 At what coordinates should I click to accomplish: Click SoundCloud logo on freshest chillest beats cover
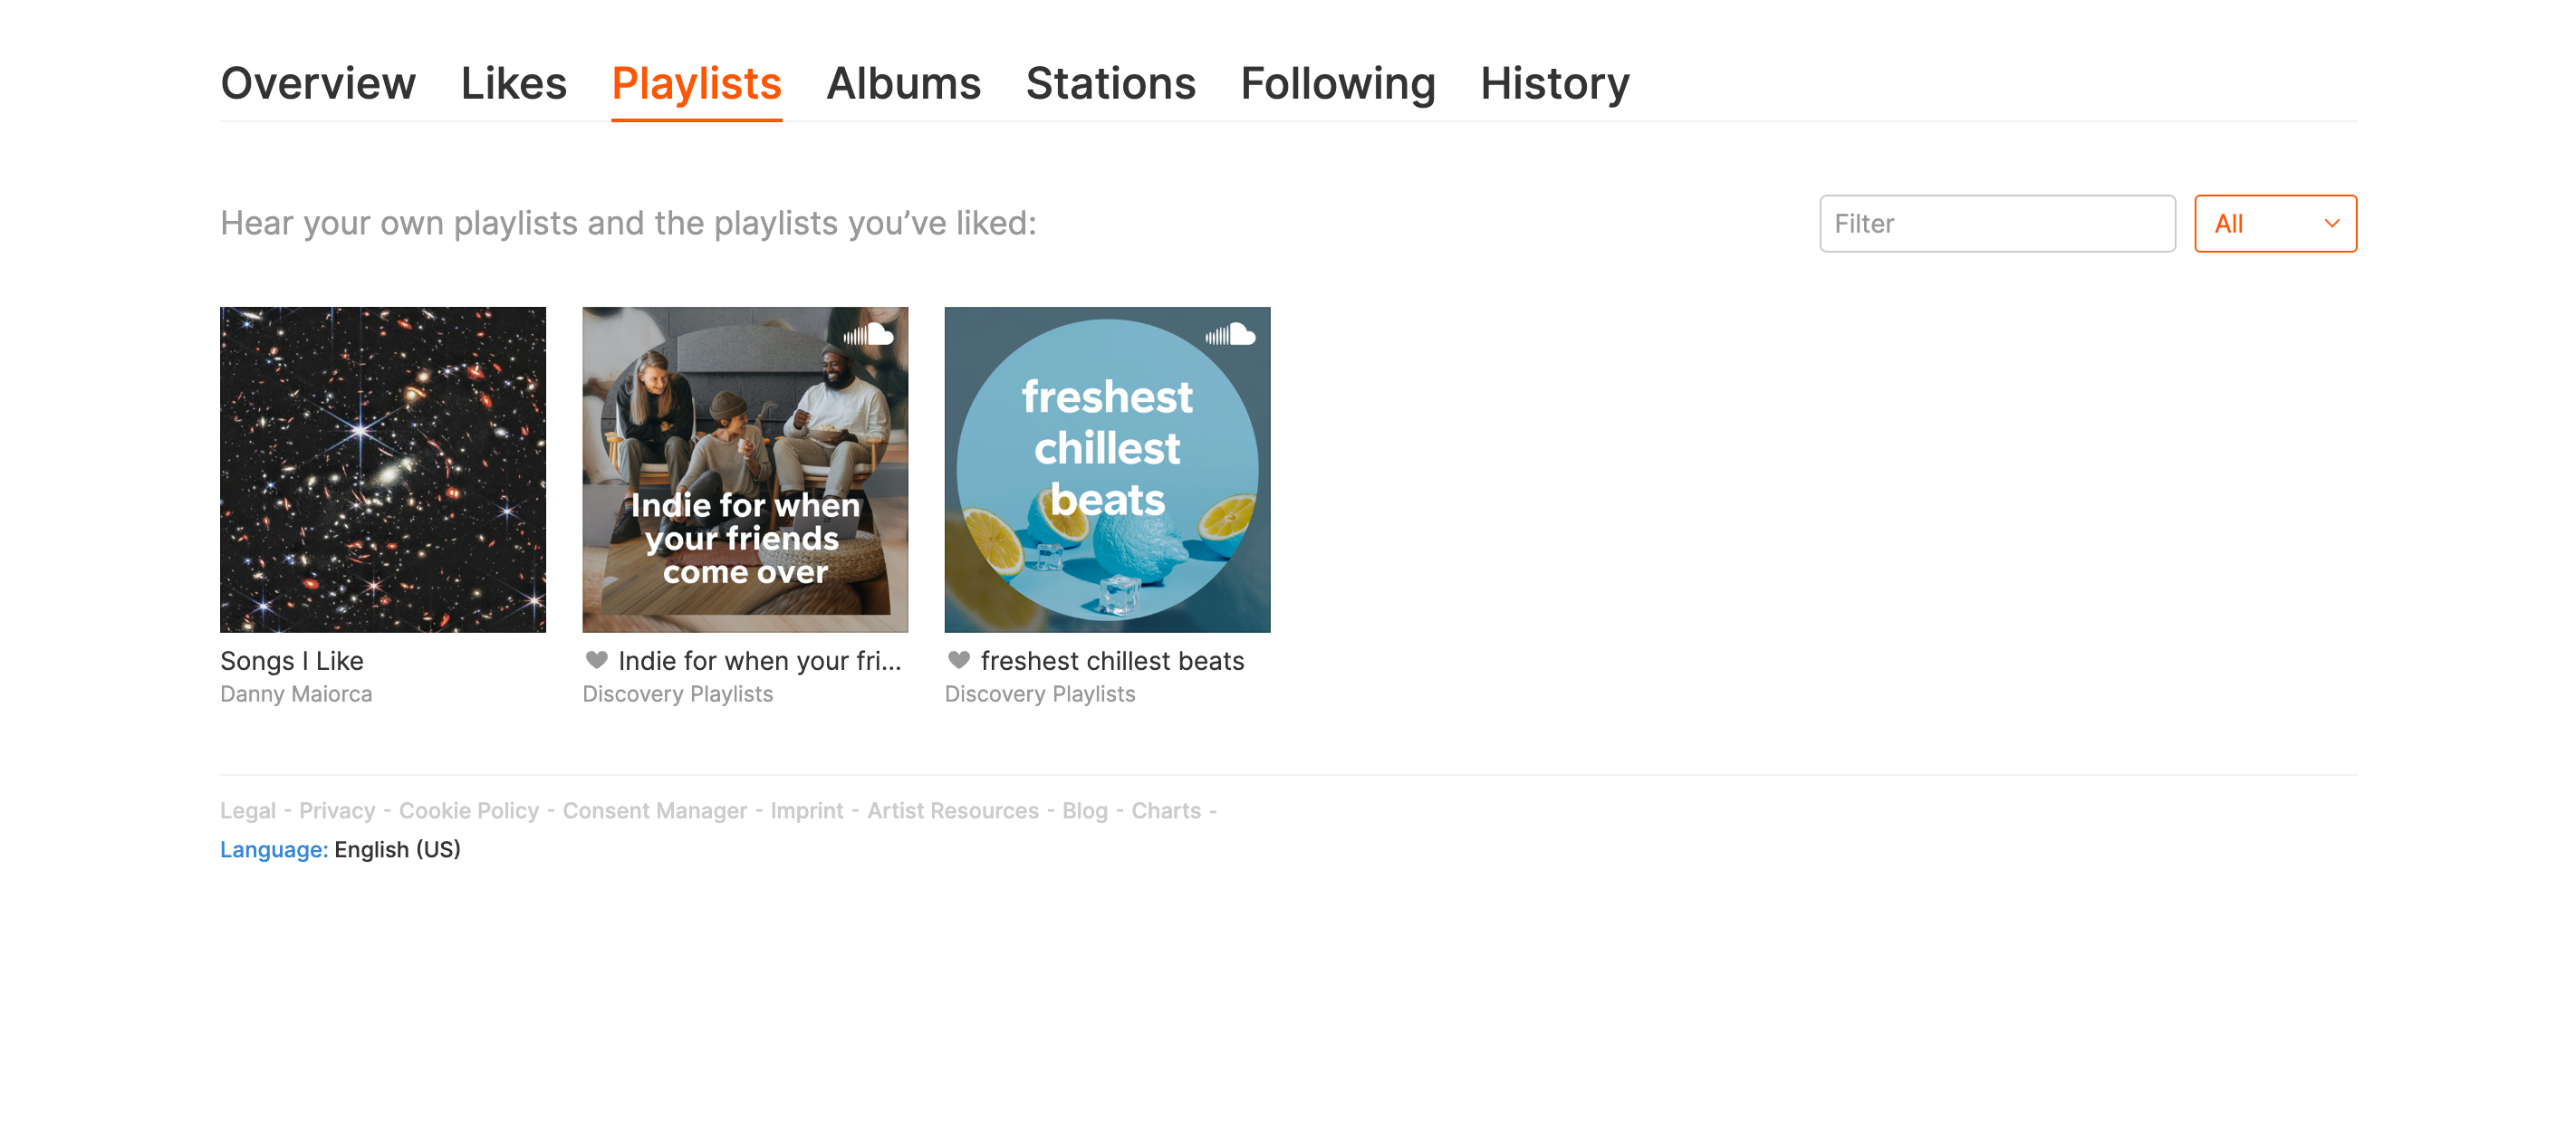(1229, 335)
